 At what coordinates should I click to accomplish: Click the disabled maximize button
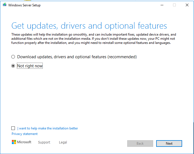(x=174, y=5)
